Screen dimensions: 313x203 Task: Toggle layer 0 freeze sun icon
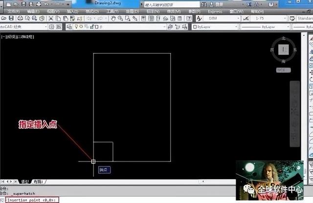tap(81, 26)
